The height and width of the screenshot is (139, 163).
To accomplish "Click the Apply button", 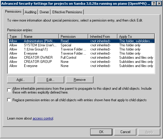I will click(149, 132).
